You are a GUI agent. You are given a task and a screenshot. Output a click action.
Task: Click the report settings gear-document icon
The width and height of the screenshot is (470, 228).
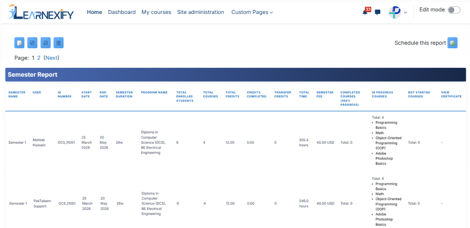click(20, 43)
